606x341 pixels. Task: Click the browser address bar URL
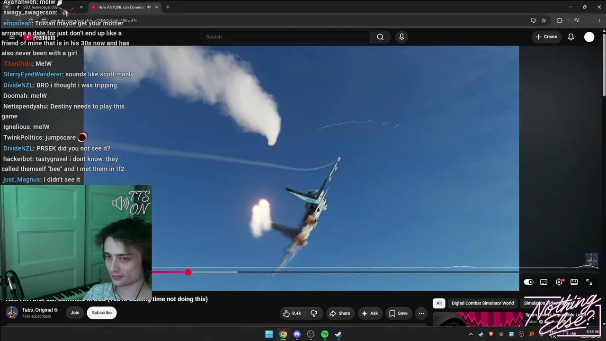(x=94, y=21)
